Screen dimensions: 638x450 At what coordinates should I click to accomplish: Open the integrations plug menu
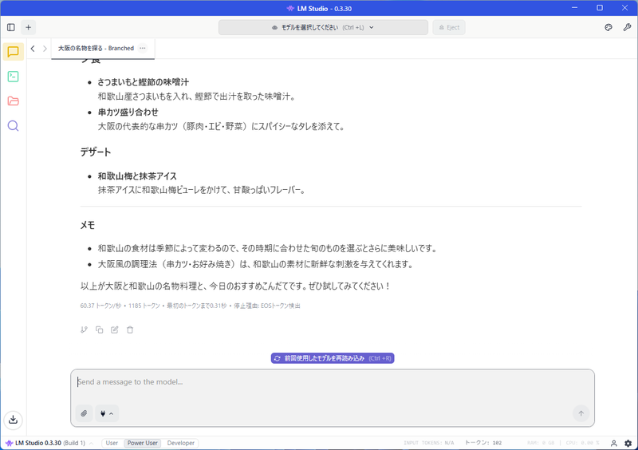coord(107,413)
